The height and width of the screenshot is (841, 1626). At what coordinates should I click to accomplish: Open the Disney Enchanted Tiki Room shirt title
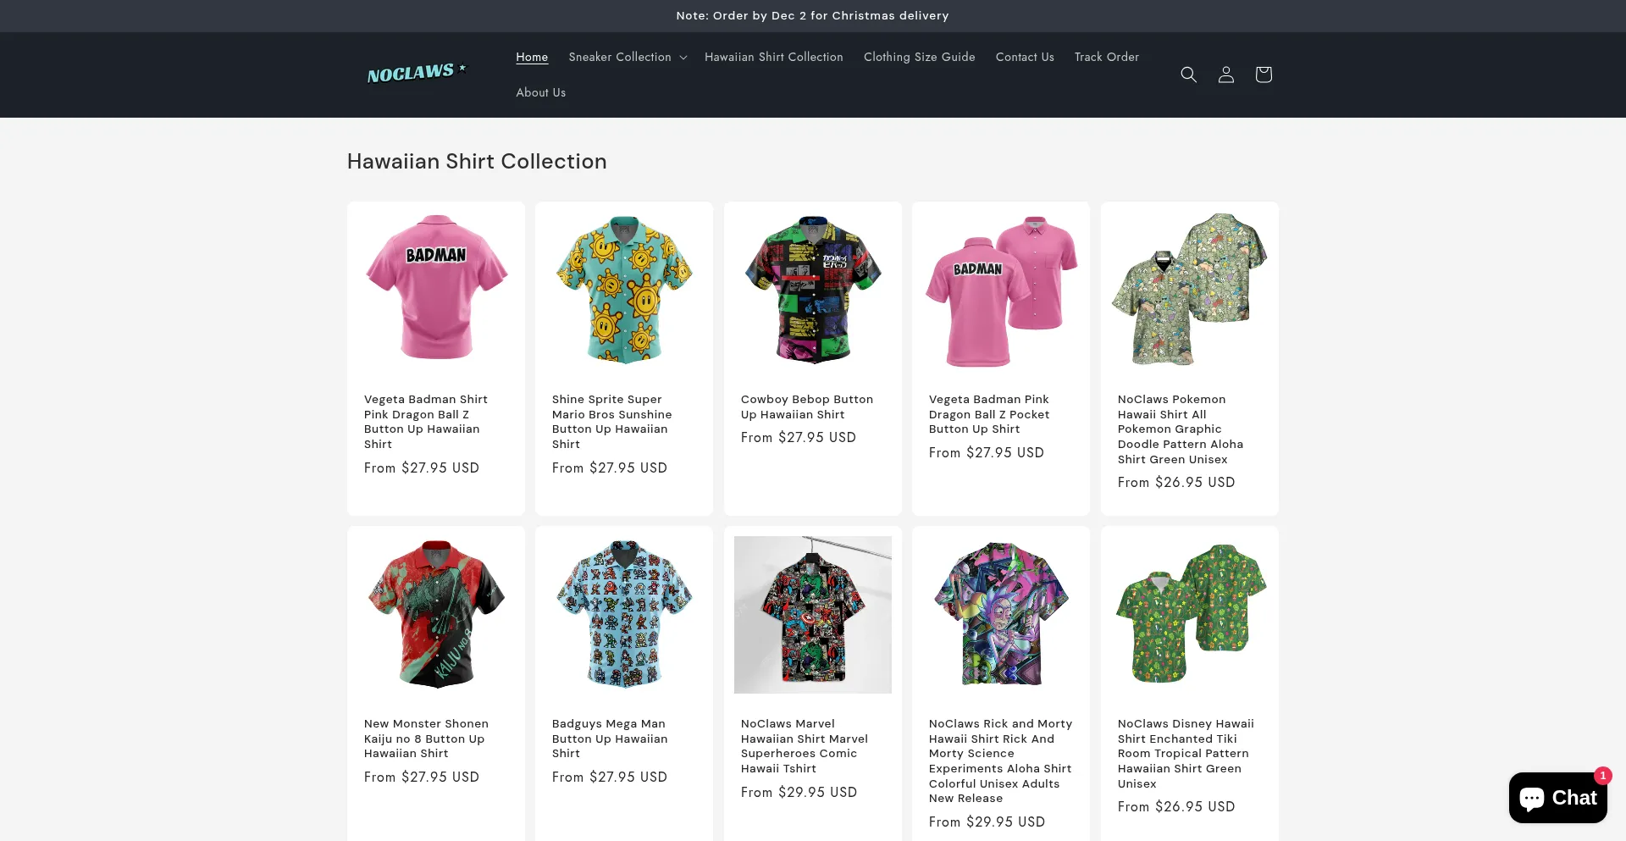tap(1185, 753)
